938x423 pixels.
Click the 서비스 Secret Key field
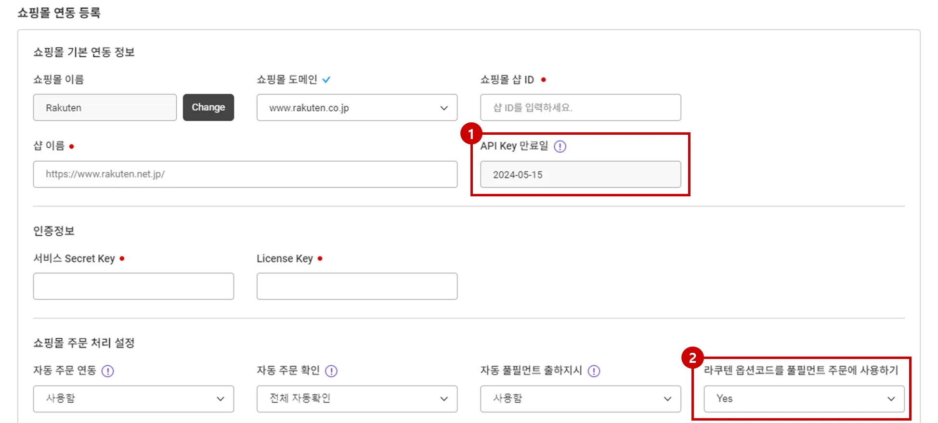click(133, 286)
